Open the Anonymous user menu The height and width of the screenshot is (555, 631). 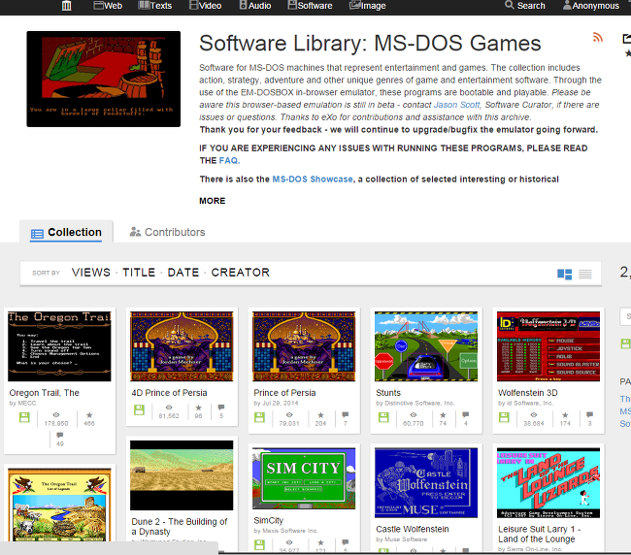591,6
